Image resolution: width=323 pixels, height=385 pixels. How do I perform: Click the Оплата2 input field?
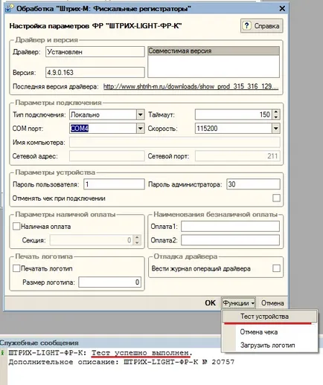(230, 240)
